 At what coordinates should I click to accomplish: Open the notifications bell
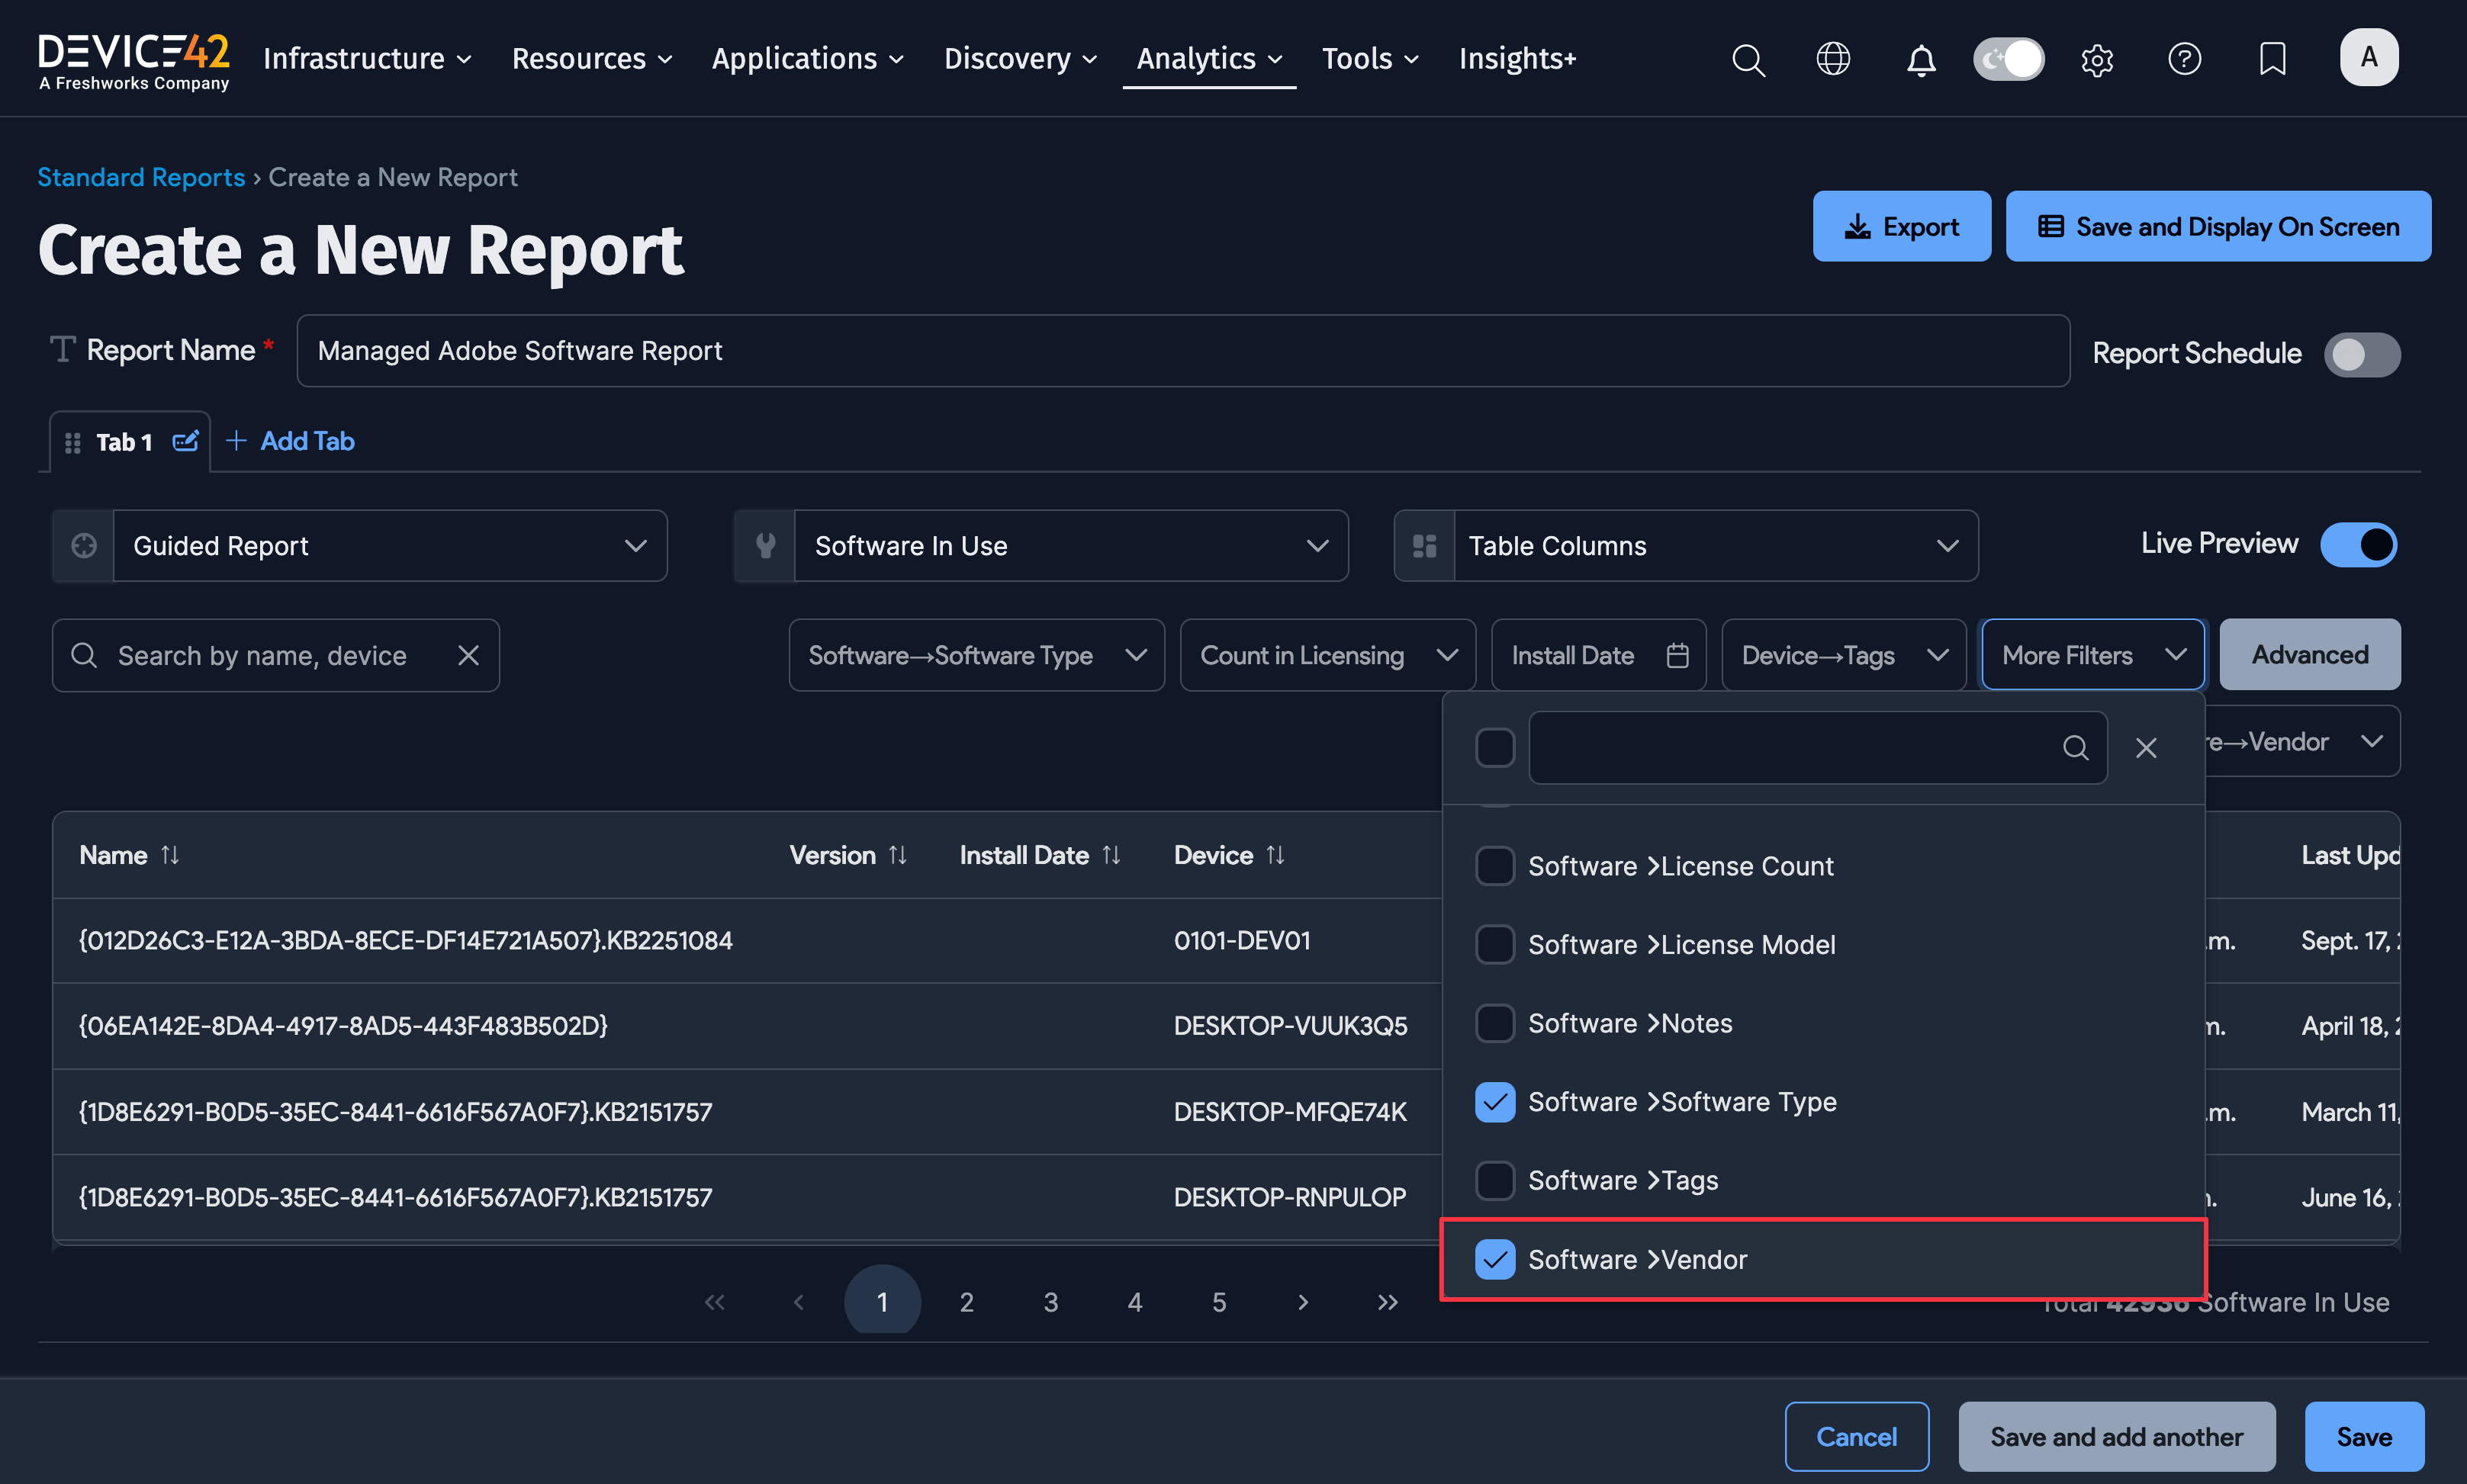[x=1920, y=59]
